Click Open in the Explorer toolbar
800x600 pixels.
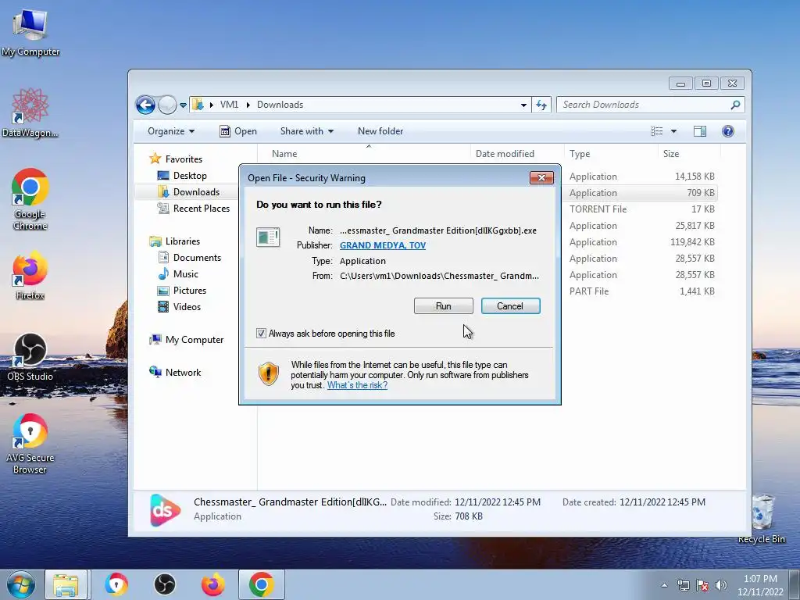point(238,131)
